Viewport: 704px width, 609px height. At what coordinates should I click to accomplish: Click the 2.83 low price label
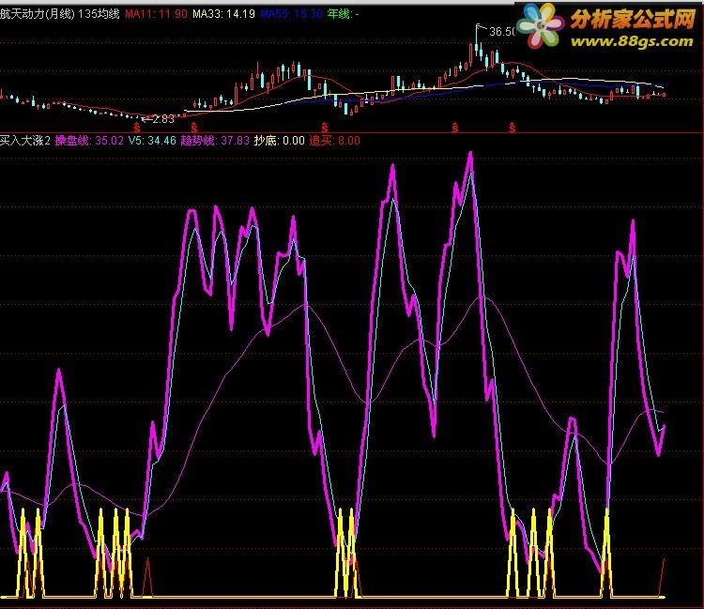tap(163, 119)
